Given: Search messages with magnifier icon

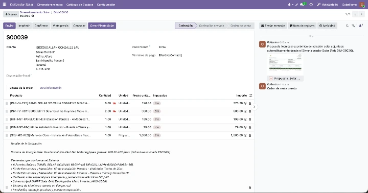Looking at the screenshot, I should pyautogui.click(x=347, y=26).
